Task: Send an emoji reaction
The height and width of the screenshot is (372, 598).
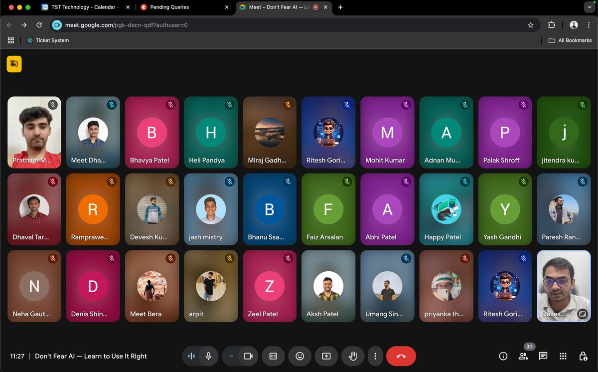Action: click(x=299, y=356)
